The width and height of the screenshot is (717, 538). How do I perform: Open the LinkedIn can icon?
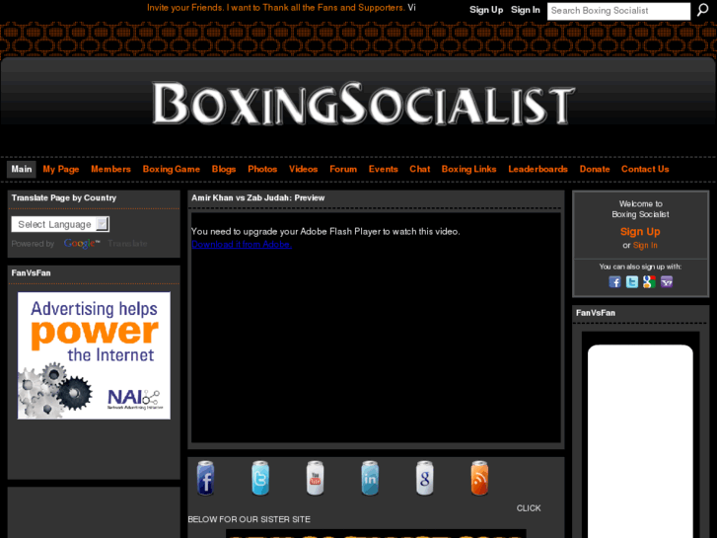pyautogui.click(x=370, y=478)
